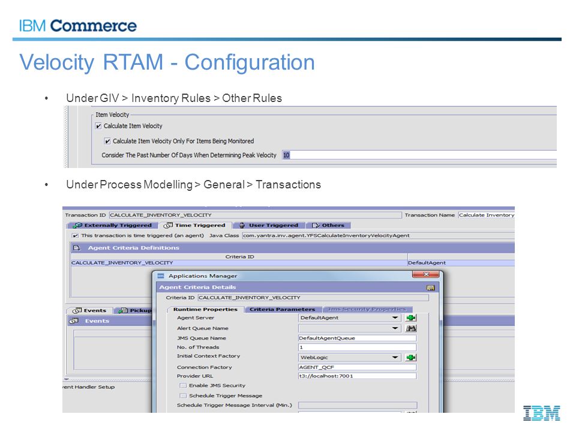Toggle 'This transaction is time triggered' checkbox
The height and width of the screenshot is (432, 576).
[76, 235]
